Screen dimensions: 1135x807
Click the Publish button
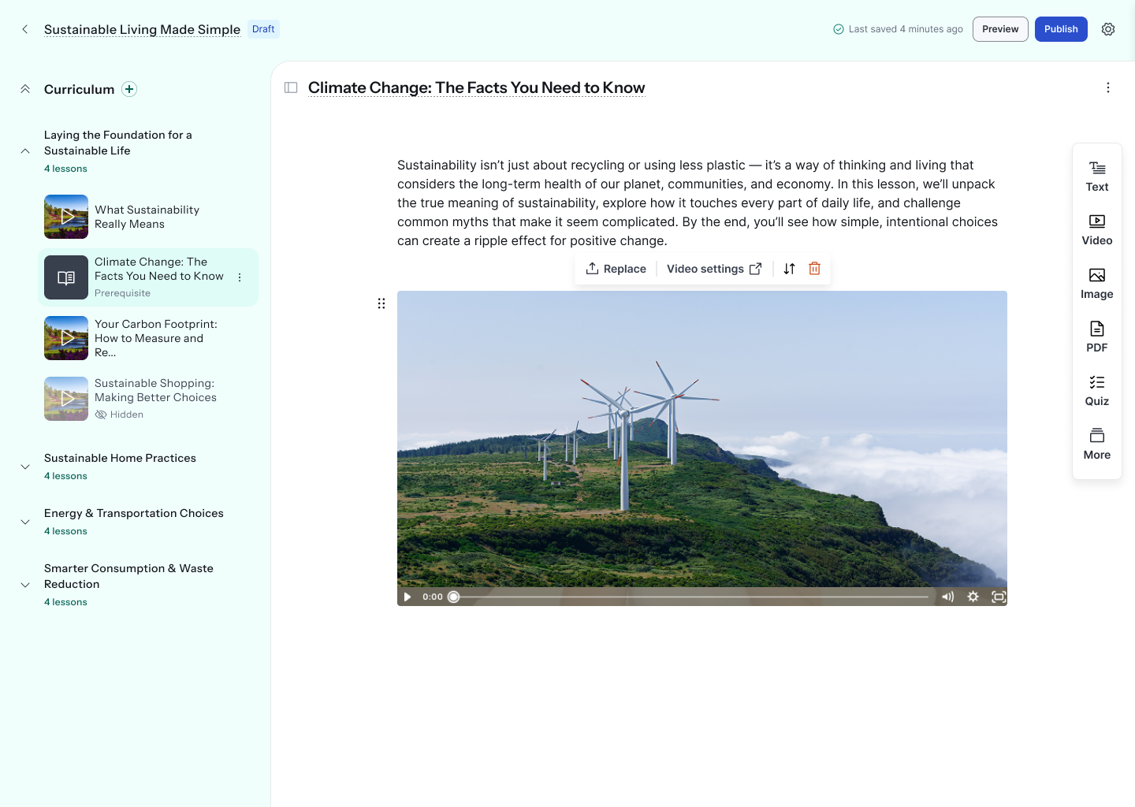(x=1060, y=29)
